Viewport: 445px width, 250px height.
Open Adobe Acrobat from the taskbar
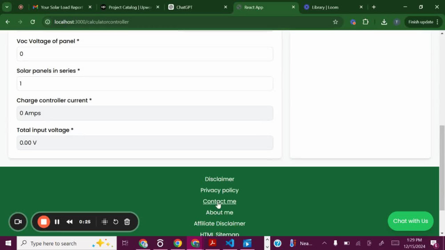pos(213,243)
